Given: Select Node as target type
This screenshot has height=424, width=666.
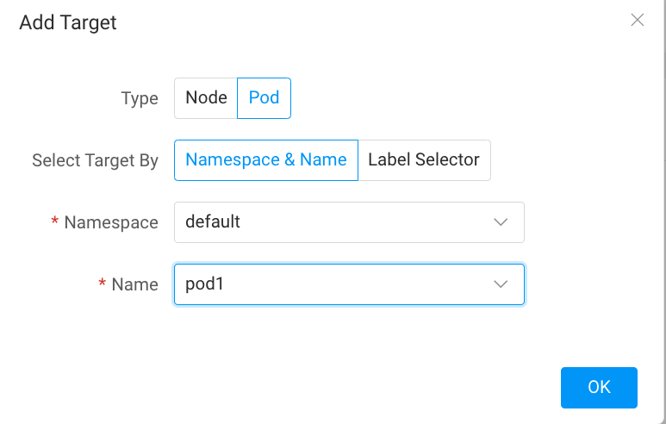Looking at the screenshot, I should (x=206, y=98).
